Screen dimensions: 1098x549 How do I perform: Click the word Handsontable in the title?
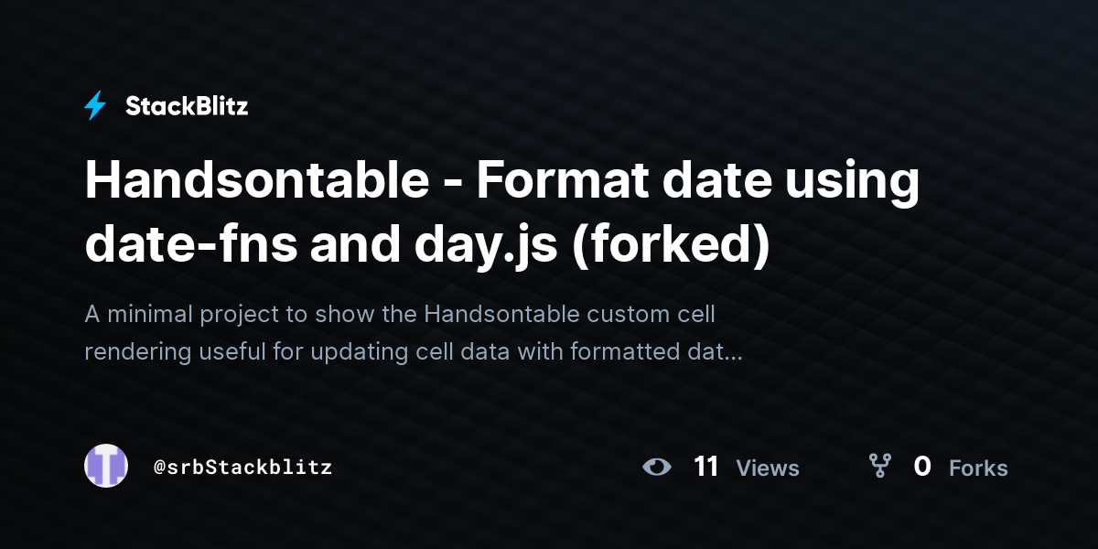(x=257, y=180)
